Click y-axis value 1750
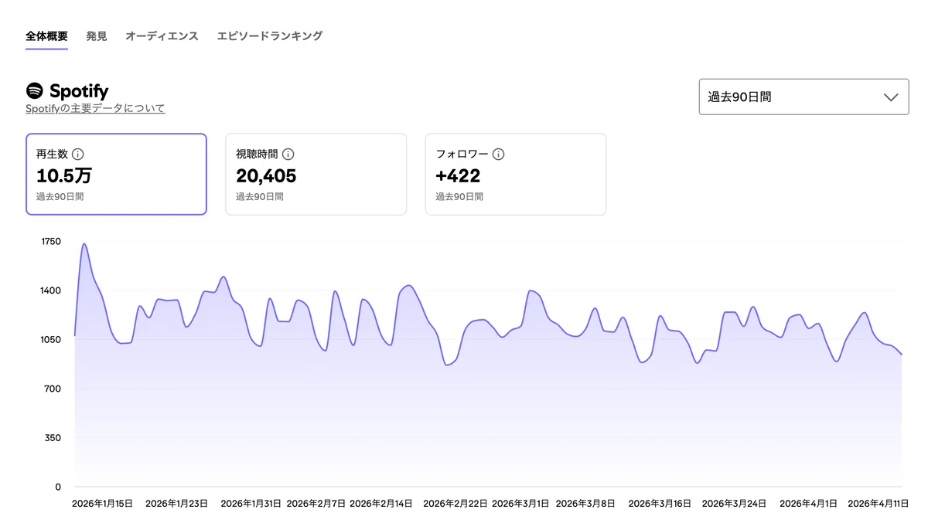The height and width of the screenshot is (523, 928). click(x=50, y=242)
